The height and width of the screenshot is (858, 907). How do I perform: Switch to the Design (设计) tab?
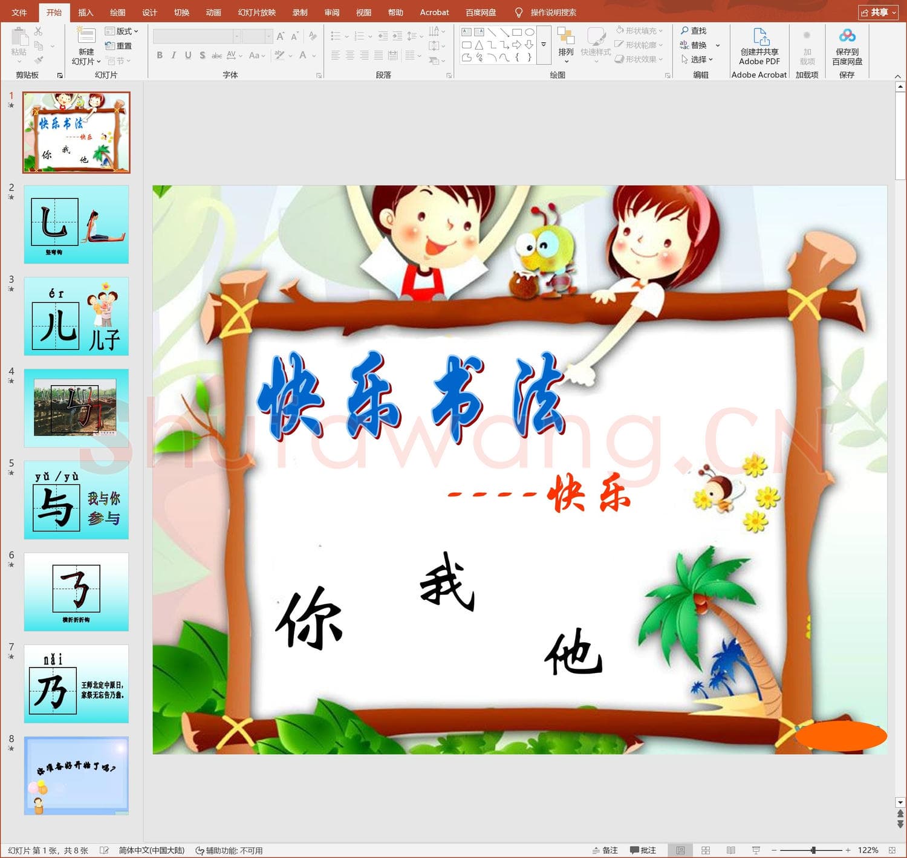point(149,12)
